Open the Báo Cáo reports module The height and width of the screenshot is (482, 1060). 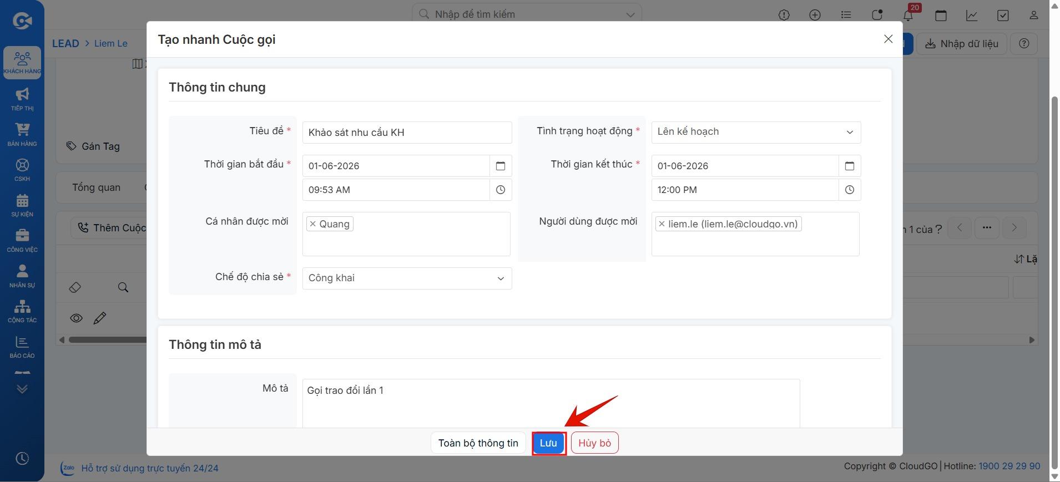[22, 346]
